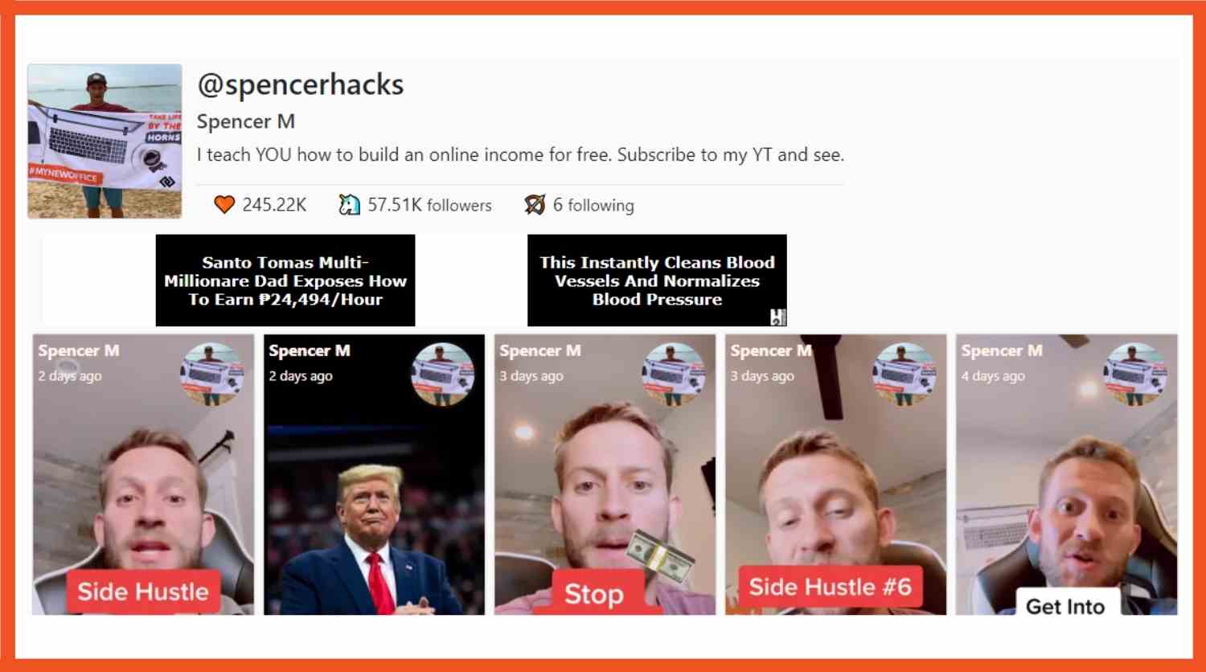The width and height of the screenshot is (1206, 672).
Task: Click the small ad logo badge
Action: click(x=777, y=317)
